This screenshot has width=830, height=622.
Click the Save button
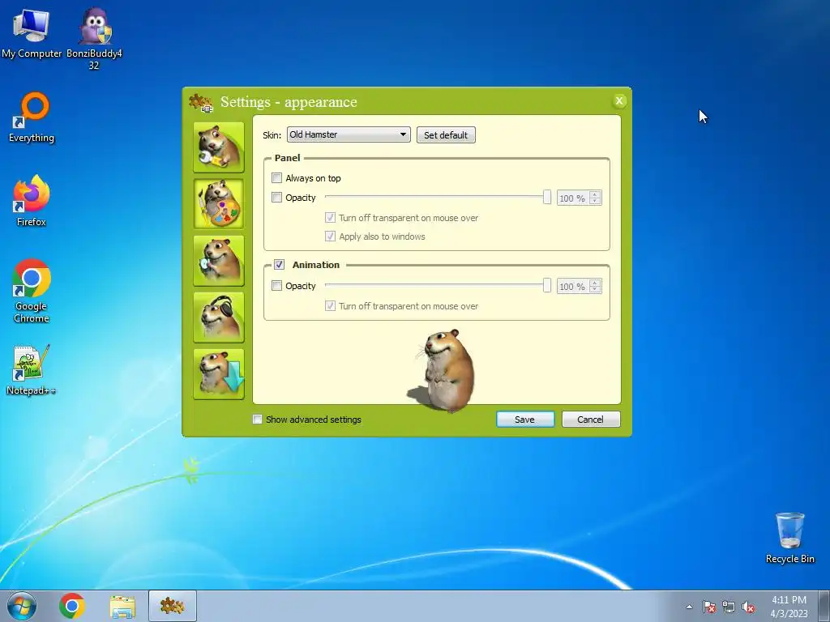point(525,420)
